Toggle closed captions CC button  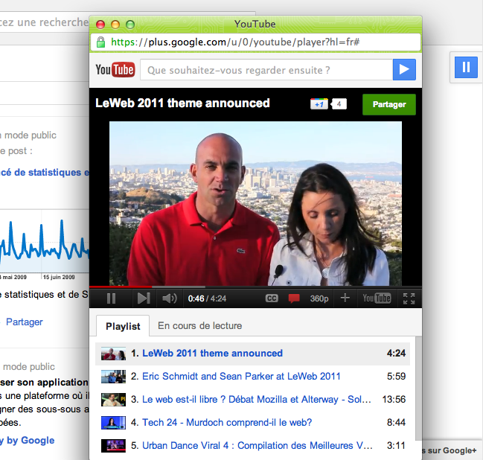272,298
